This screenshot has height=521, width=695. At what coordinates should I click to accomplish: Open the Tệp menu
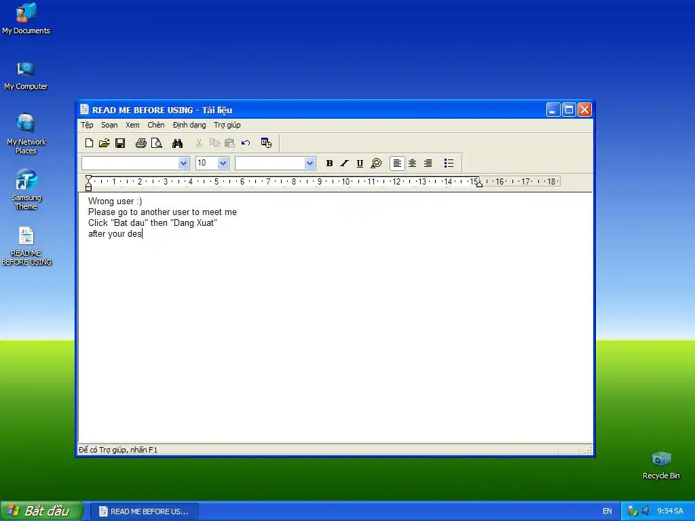[87, 125]
